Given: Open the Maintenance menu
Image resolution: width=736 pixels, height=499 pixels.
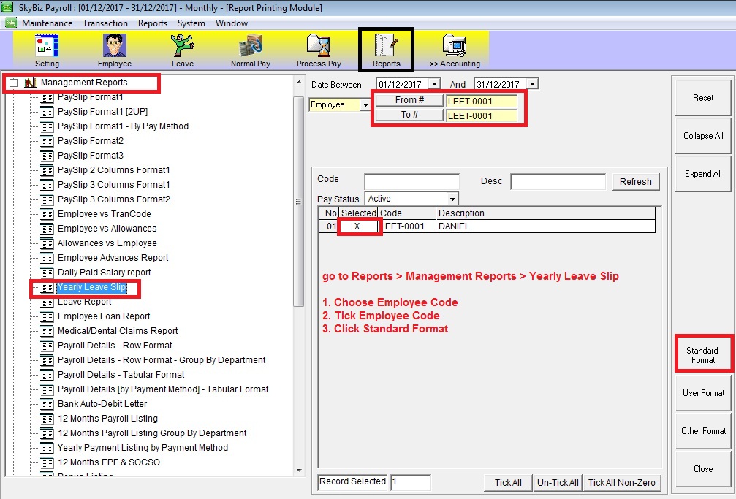Looking at the screenshot, I should coord(47,23).
